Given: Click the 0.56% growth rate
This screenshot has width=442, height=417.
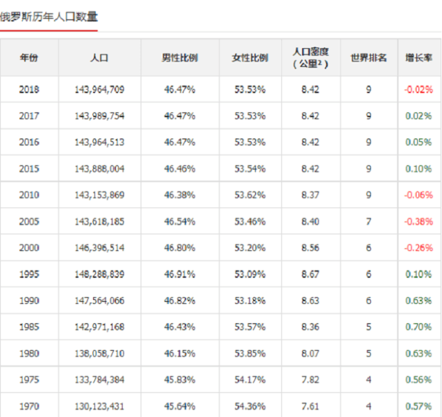Looking at the screenshot, I should click(419, 380).
